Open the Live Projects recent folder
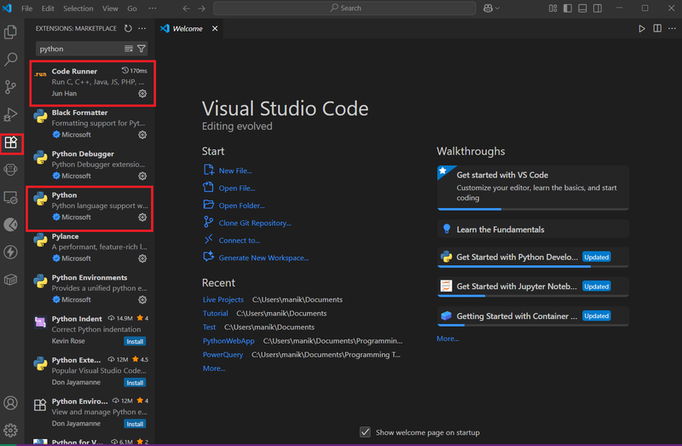682x446 pixels. pos(223,299)
